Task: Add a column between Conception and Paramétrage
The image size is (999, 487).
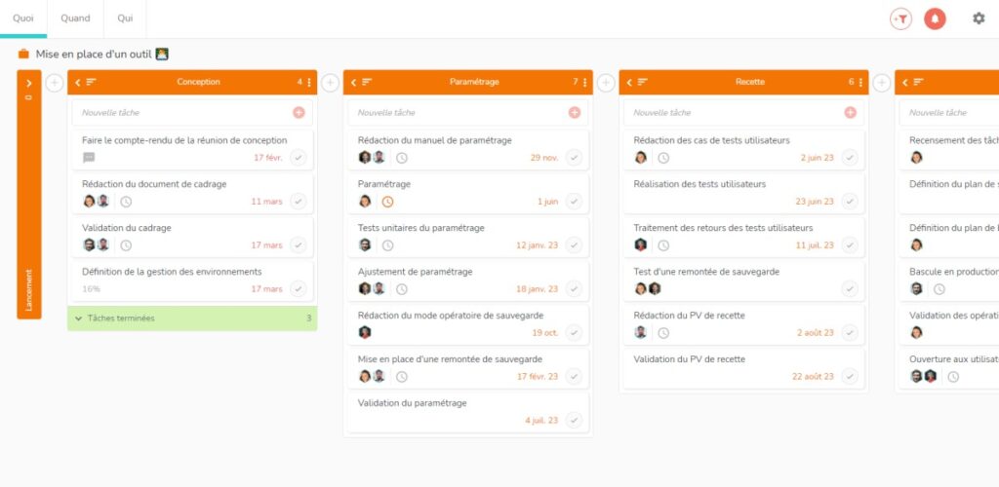Action: click(330, 83)
